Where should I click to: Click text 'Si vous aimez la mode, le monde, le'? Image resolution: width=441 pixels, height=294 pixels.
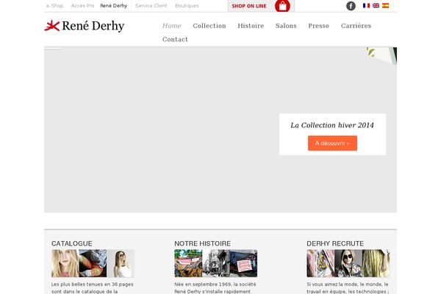pos(348,284)
